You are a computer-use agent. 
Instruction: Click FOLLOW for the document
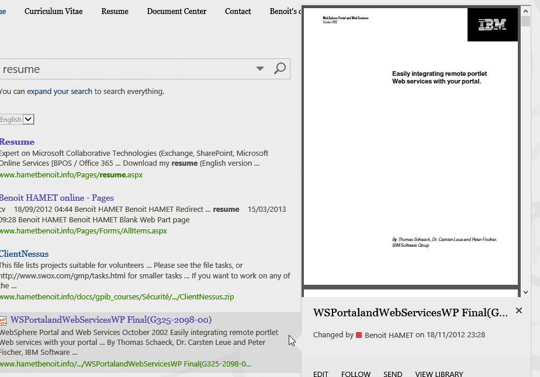tap(356, 374)
